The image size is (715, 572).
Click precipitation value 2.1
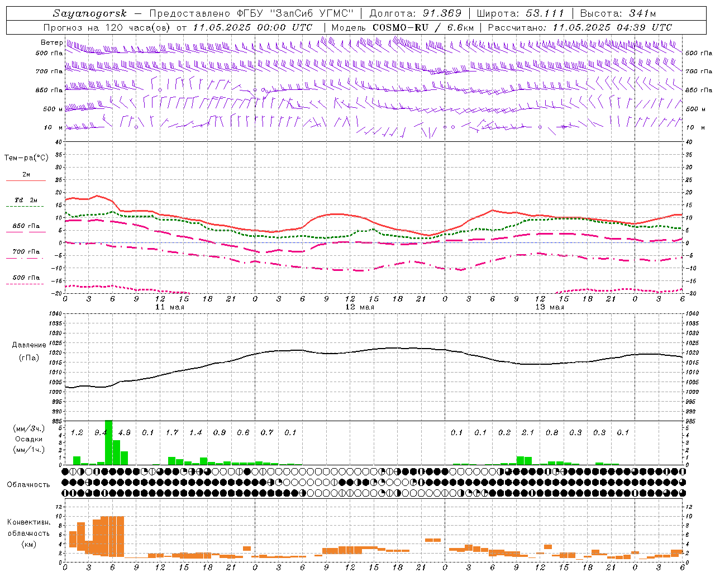tap(528, 432)
